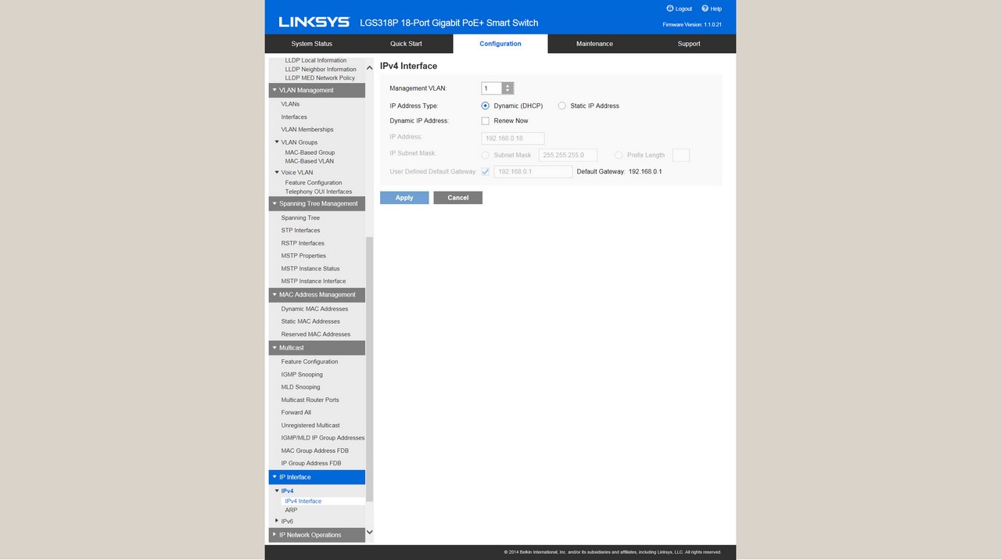The image size is (1001, 560).
Task: Open MLD Snooping page
Action: (300, 387)
